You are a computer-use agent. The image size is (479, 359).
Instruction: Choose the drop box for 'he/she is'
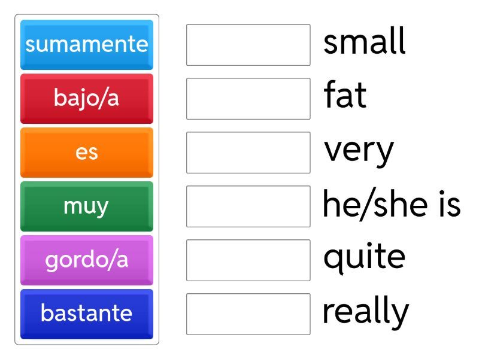point(248,206)
